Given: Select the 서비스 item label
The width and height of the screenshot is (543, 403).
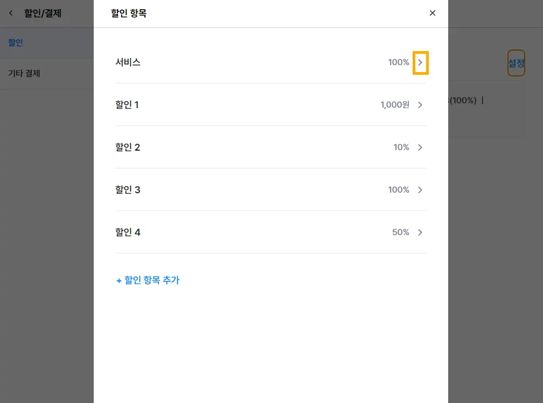Looking at the screenshot, I should 128,62.
